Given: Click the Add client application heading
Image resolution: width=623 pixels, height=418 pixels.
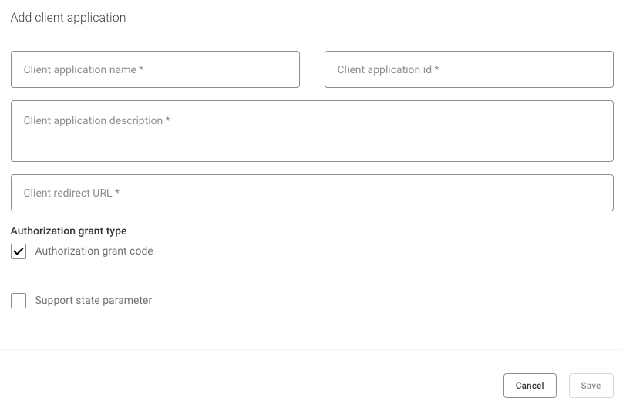Looking at the screenshot, I should (x=68, y=17).
